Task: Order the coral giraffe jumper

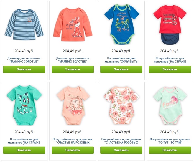Action: 73,69
